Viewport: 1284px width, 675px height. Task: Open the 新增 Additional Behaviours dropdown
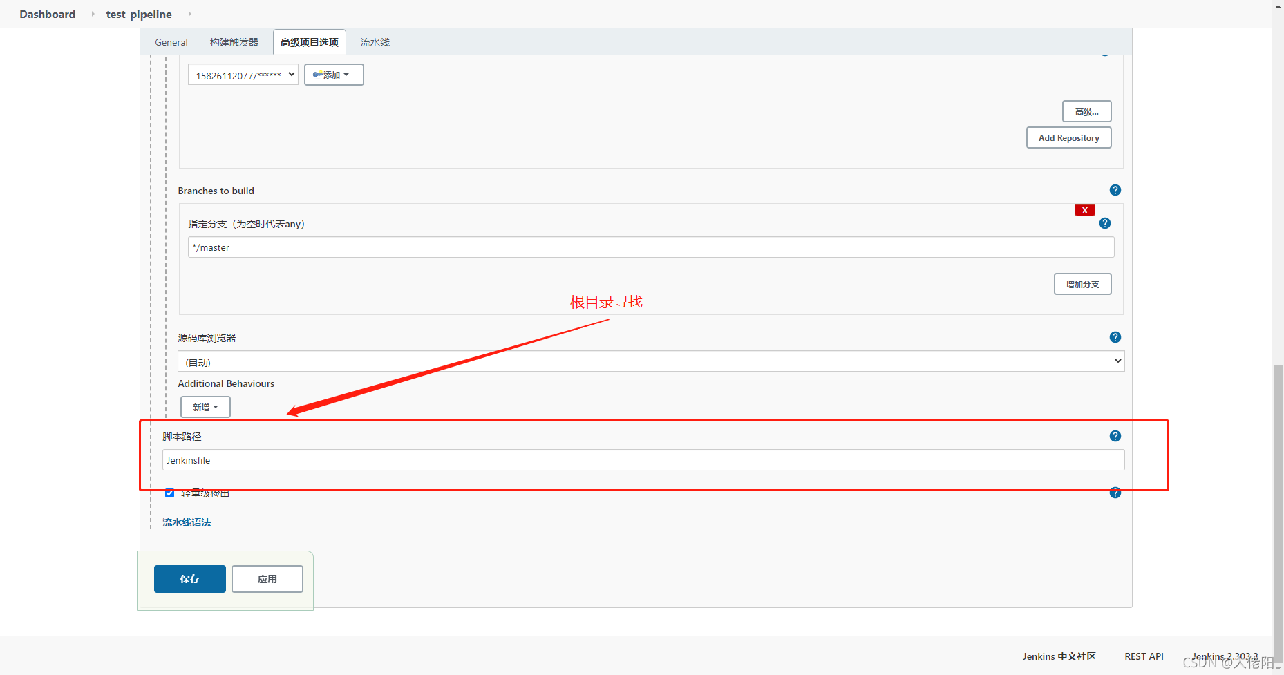tap(205, 407)
